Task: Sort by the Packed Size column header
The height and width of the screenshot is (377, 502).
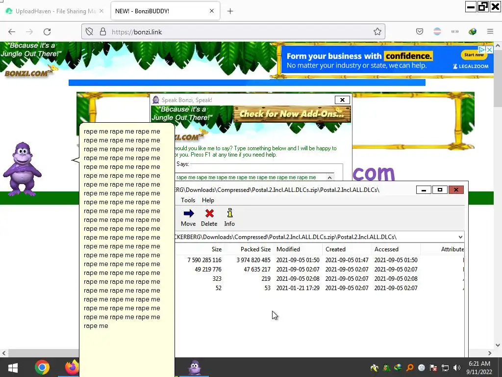Action: [x=249, y=249]
